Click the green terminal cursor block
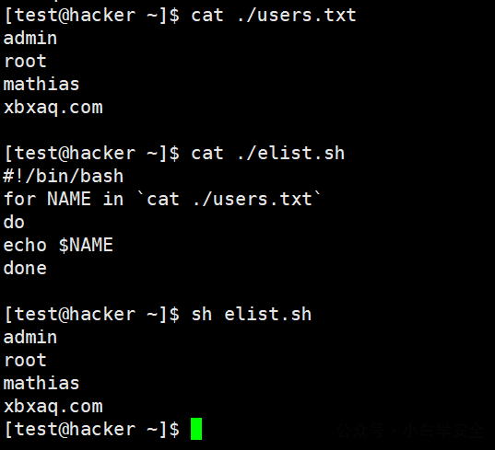This screenshot has width=495, height=450. point(196,429)
